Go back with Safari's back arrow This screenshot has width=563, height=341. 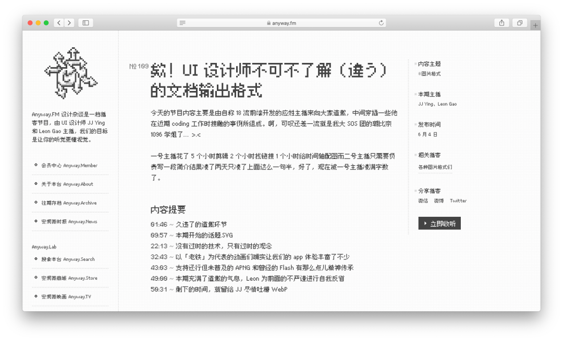59,23
